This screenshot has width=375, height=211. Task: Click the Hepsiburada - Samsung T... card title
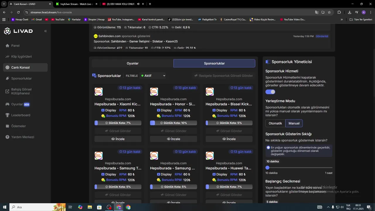(118, 168)
